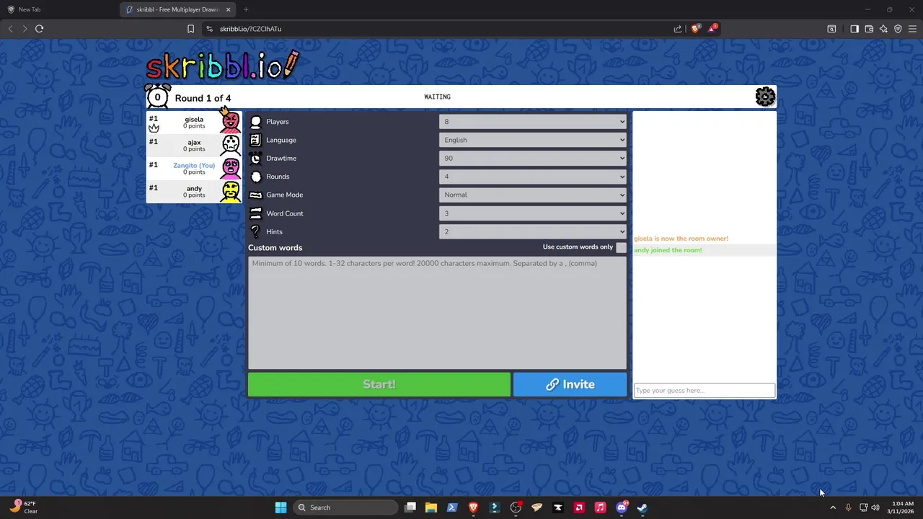The image size is (923, 519).
Task: Click the Hints question mark icon
Action: tap(255, 231)
